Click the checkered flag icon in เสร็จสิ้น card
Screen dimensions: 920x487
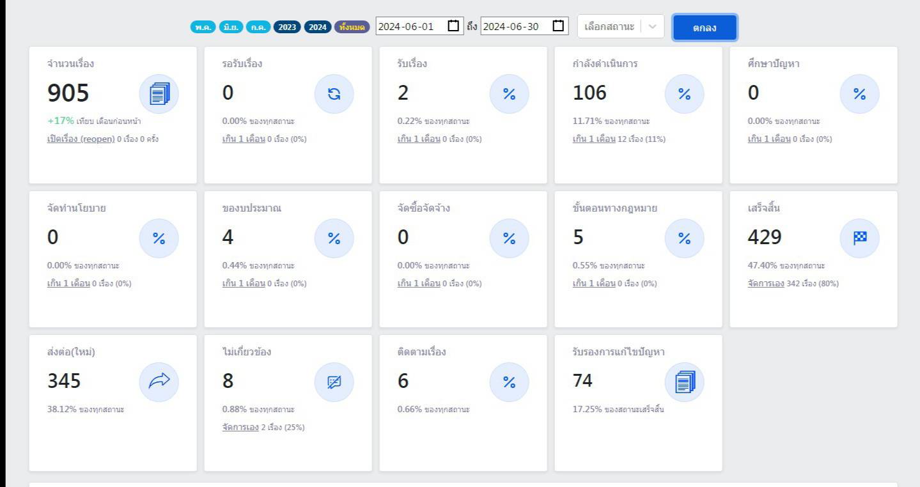tap(859, 238)
